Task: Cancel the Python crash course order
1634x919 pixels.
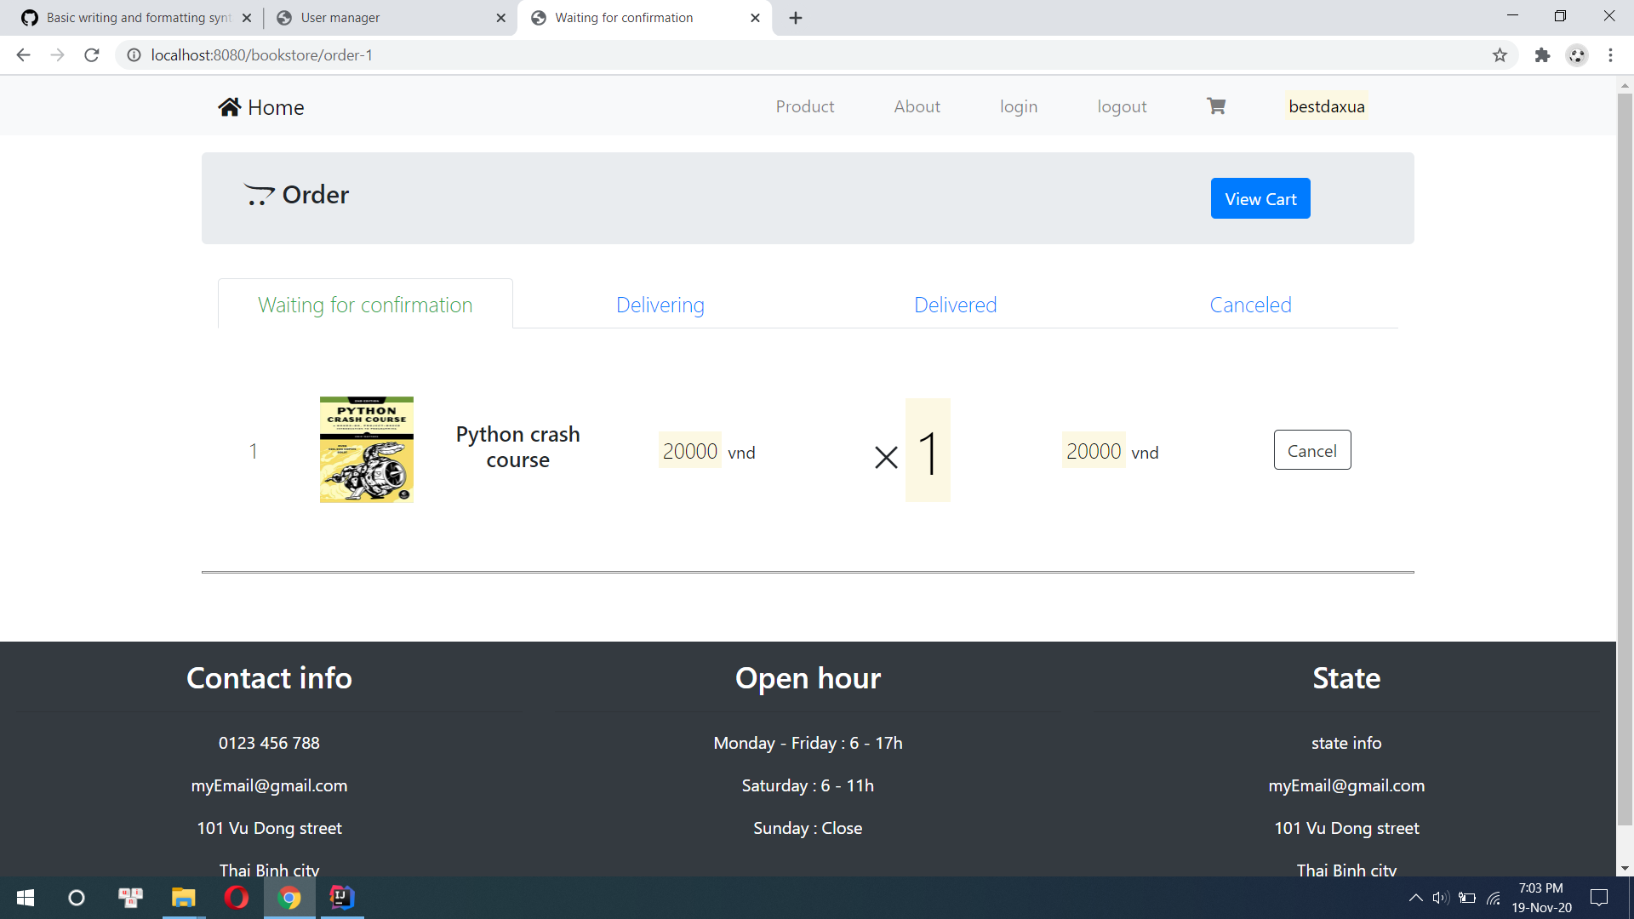Action: click(x=1311, y=450)
